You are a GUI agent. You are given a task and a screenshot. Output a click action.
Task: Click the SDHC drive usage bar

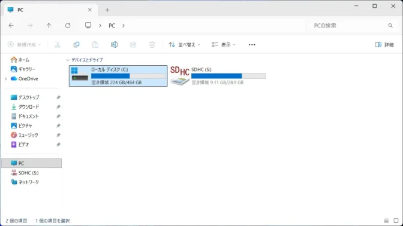click(228, 76)
